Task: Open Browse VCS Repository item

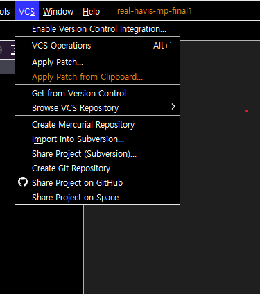Action: [97, 108]
